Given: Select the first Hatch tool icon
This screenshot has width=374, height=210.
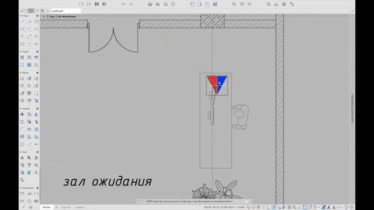Looking at the screenshot, I should point(22,58).
